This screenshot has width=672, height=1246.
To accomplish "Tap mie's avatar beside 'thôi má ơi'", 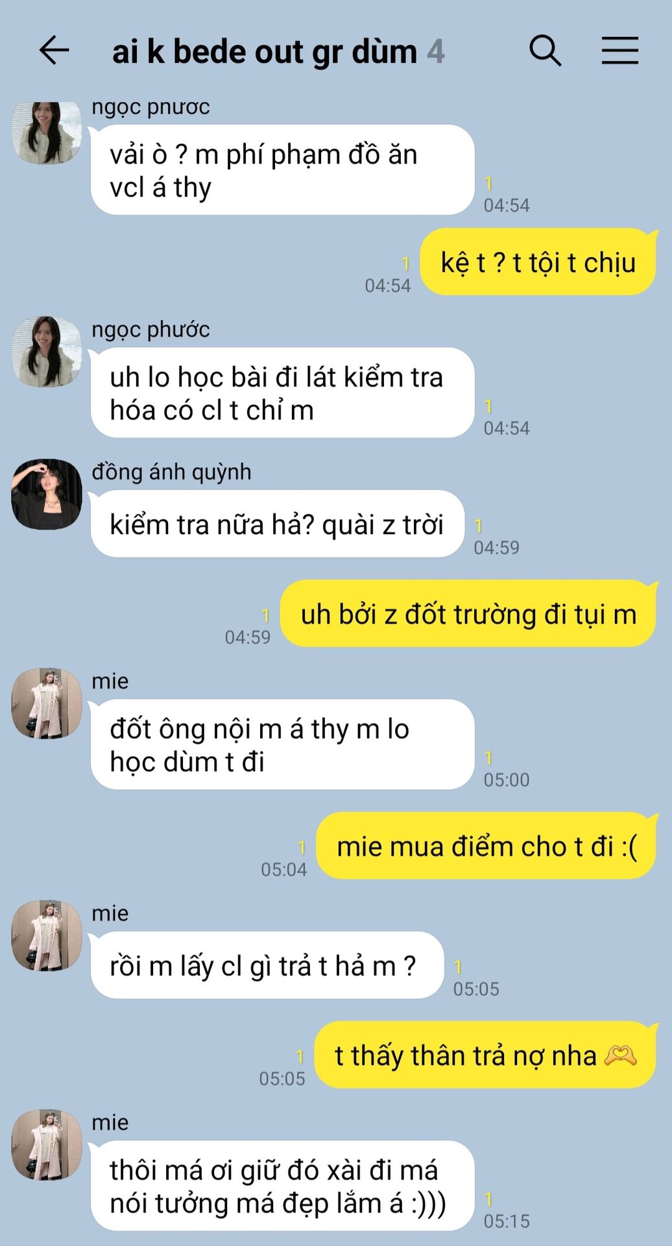I will tap(47, 1144).
